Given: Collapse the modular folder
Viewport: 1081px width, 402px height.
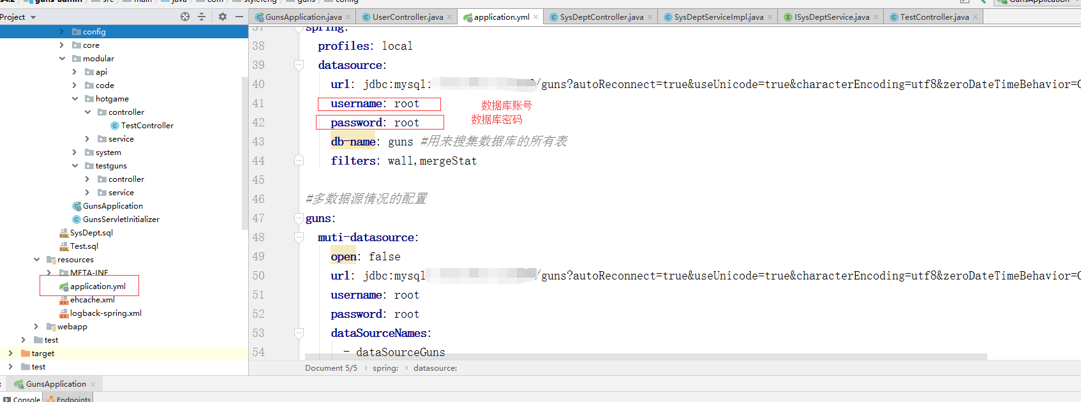Looking at the screenshot, I should pyautogui.click(x=62, y=59).
